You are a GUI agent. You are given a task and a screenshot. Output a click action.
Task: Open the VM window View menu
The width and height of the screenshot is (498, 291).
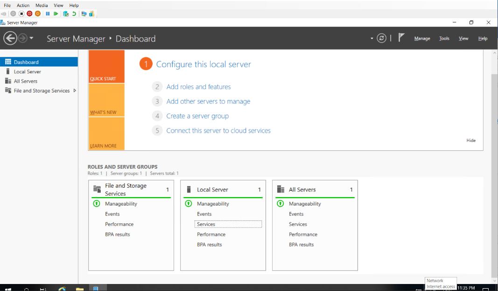tap(58, 6)
